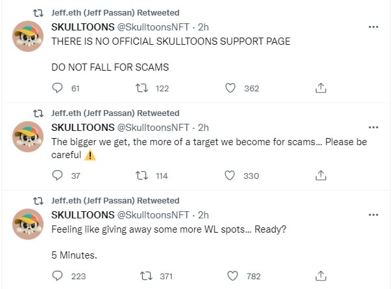Open more options on the second tweet
The image size is (392, 289).
point(374,128)
